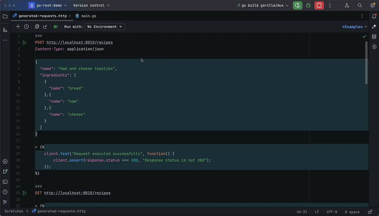Run the POST recipes request gutter icon
Screen dimensions: 379x216
(x=25, y=43)
